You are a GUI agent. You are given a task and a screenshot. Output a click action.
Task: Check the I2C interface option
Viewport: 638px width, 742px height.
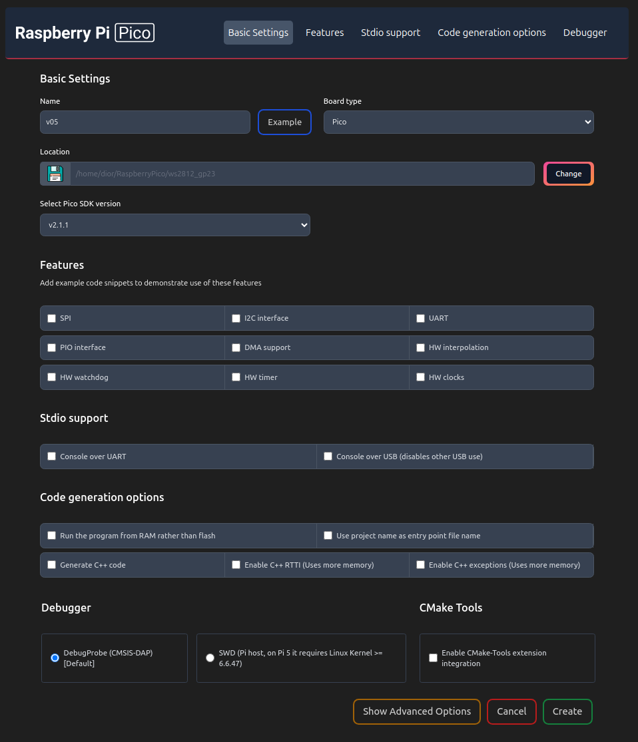pos(236,319)
